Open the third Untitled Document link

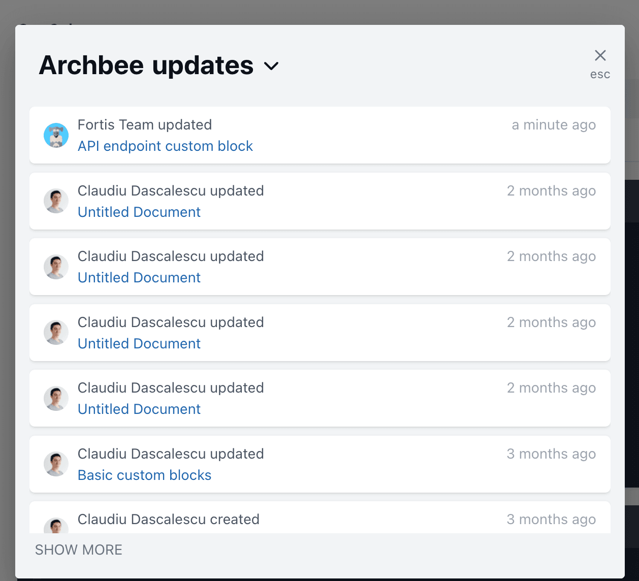click(139, 344)
